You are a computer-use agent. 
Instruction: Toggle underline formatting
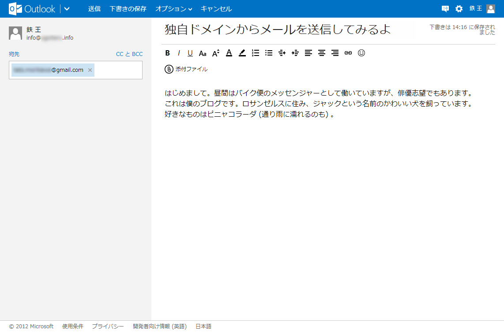click(x=190, y=53)
